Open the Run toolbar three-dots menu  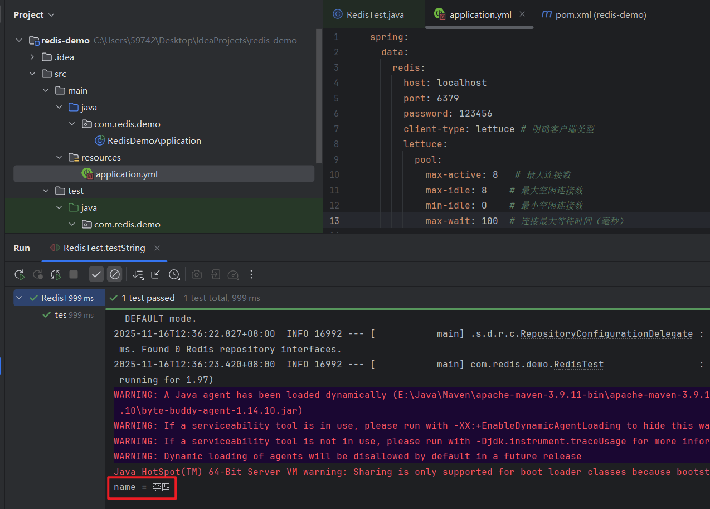coord(251,274)
